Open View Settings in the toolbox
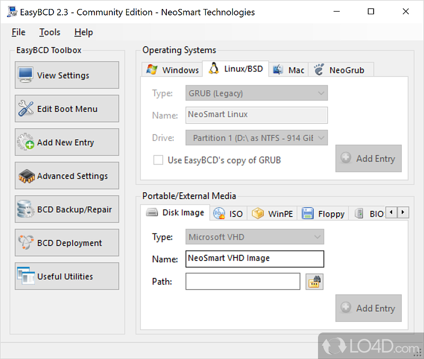Viewport: 424px width, 359px height. 67,75
